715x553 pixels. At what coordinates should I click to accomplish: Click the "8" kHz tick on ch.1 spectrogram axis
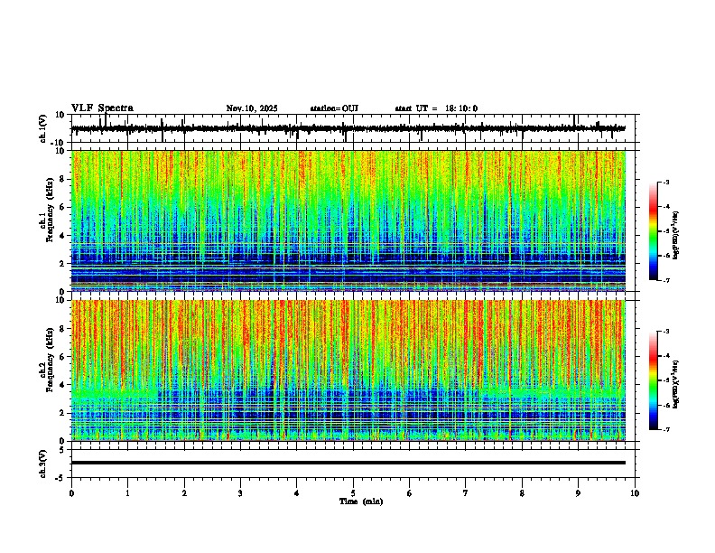coord(63,179)
